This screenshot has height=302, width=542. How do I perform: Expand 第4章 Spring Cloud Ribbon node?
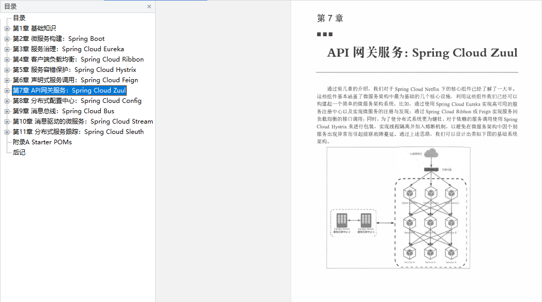(7, 60)
